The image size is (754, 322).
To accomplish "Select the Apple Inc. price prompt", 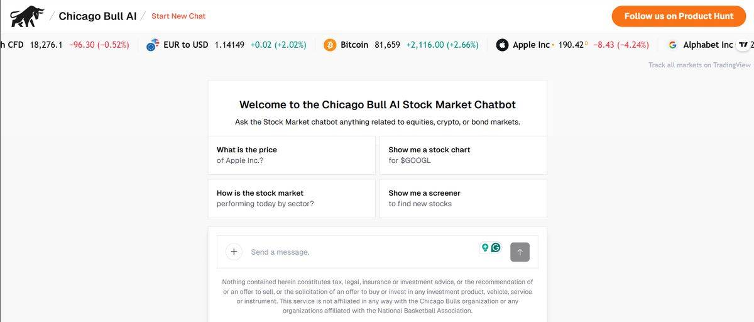I will pyautogui.click(x=292, y=155).
